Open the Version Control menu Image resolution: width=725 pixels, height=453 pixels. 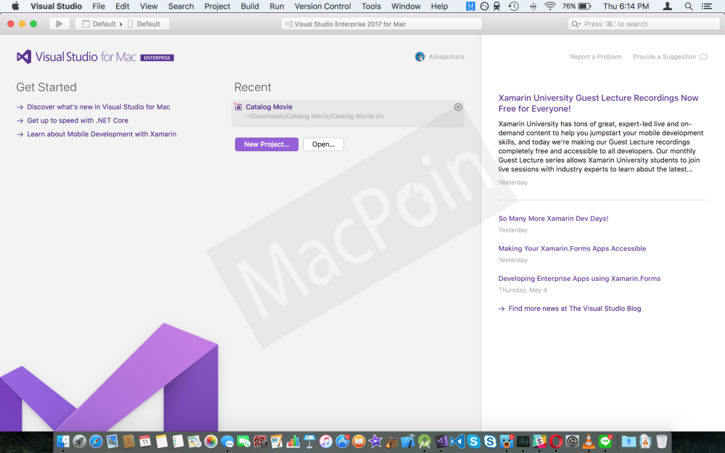coord(322,7)
